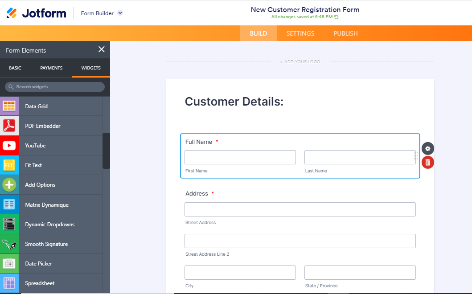Open Full Name properties gear icon
472x294 pixels.
click(x=428, y=148)
